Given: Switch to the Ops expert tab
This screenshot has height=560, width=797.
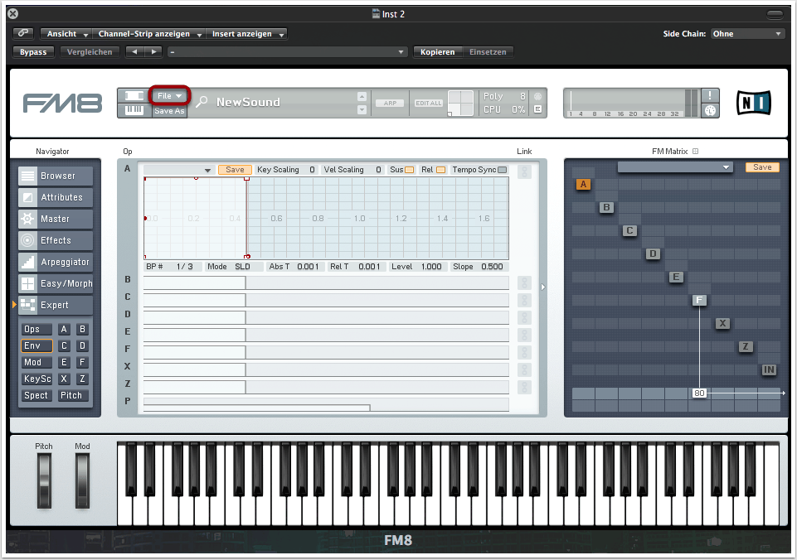Looking at the screenshot, I should (x=36, y=330).
